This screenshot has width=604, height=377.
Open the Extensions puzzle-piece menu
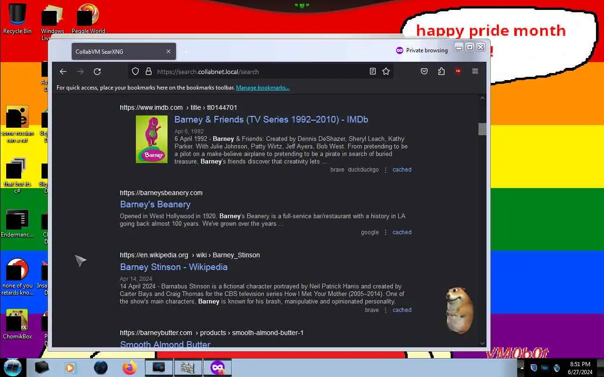(x=441, y=71)
